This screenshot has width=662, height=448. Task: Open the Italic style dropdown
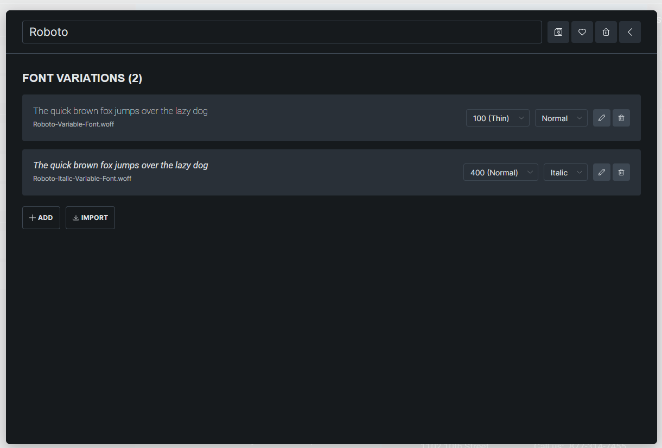pos(565,172)
